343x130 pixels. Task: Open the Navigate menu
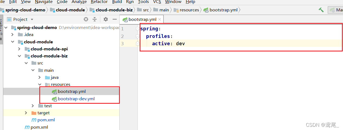click(44, 2)
